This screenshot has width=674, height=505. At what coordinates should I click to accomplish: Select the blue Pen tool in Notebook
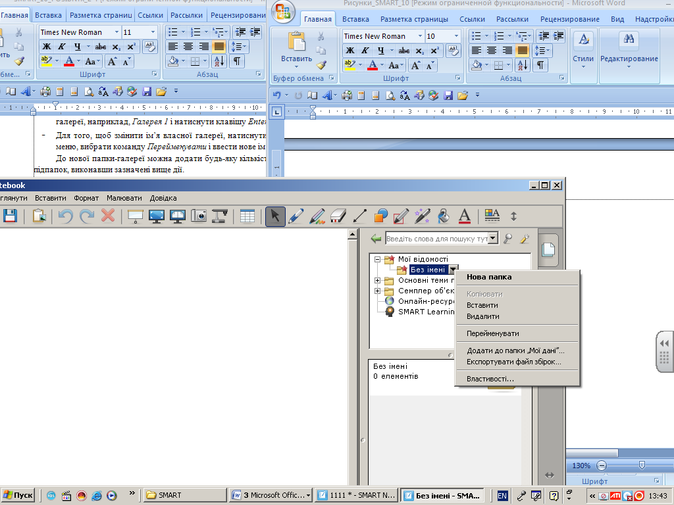tap(296, 216)
